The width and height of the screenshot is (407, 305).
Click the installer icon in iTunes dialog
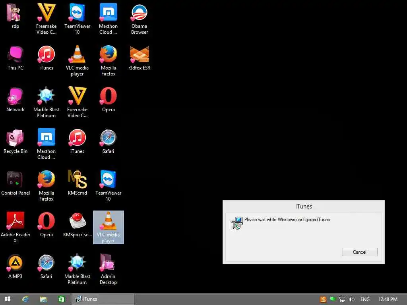(236, 223)
